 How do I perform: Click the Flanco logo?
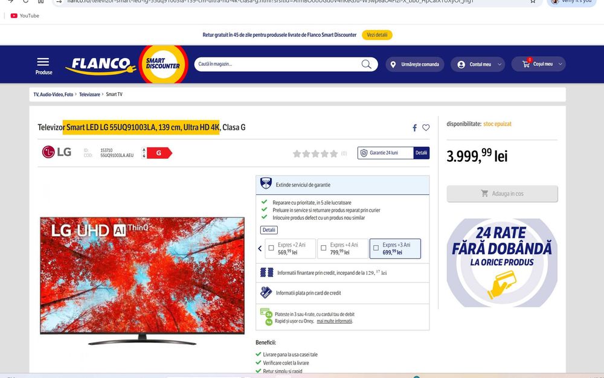pyautogui.click(x=100, y=65)
